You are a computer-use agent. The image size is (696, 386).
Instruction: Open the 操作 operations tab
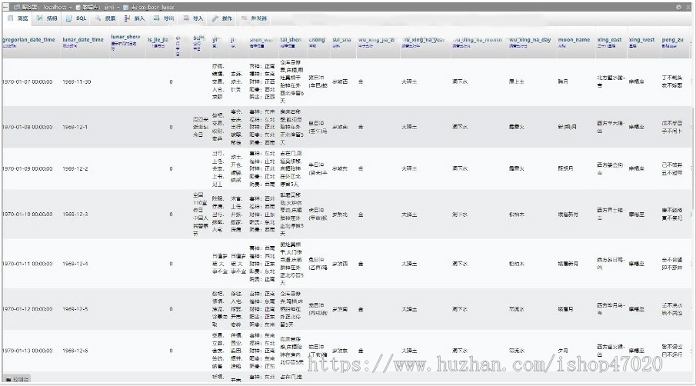click(222, 18)
